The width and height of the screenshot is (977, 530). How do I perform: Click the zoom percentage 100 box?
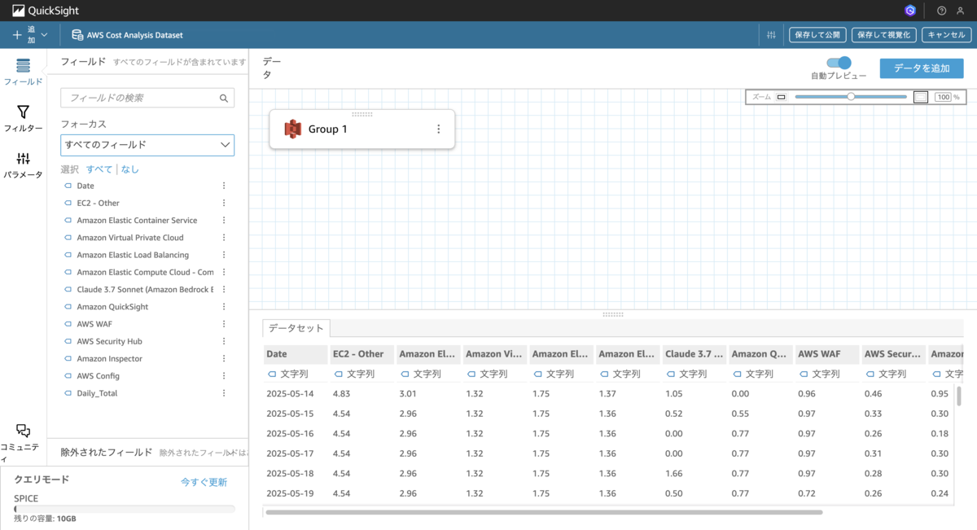point(943,97)
